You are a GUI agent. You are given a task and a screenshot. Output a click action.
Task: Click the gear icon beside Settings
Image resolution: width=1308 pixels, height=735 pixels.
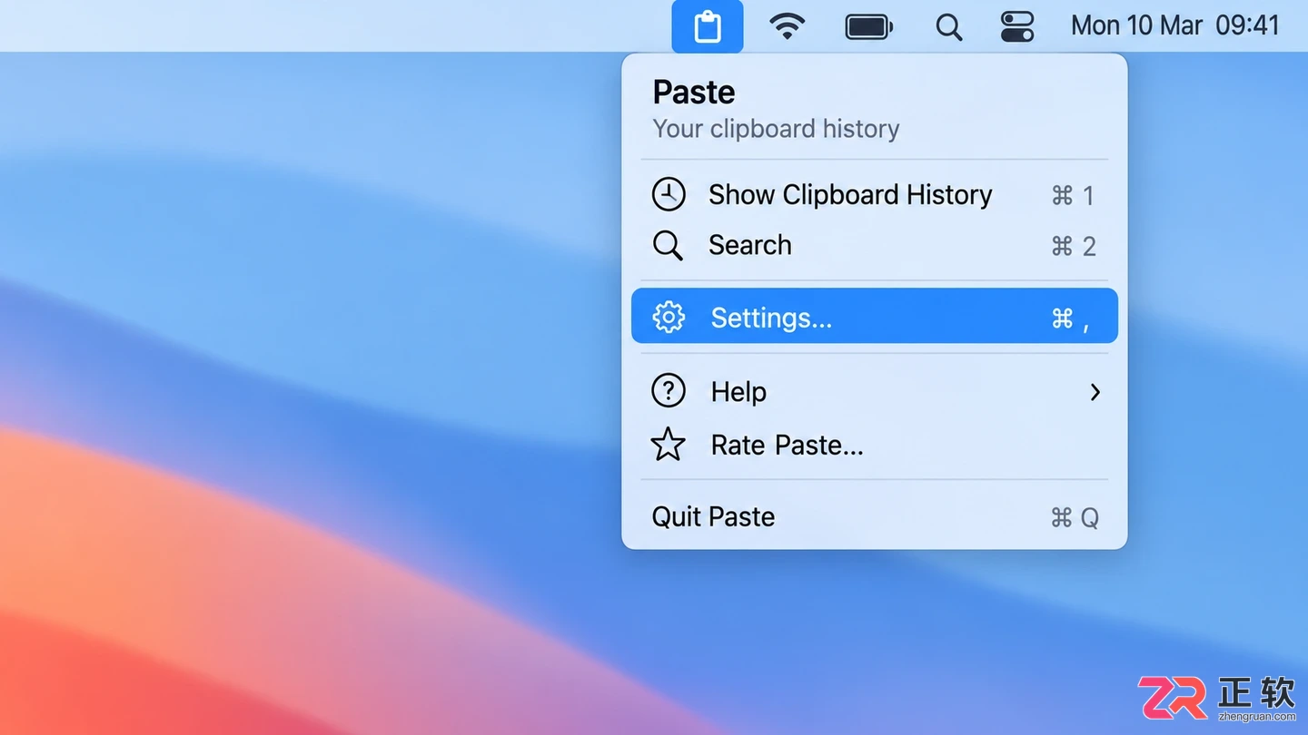pyautogui.click(x=669, y=317)
